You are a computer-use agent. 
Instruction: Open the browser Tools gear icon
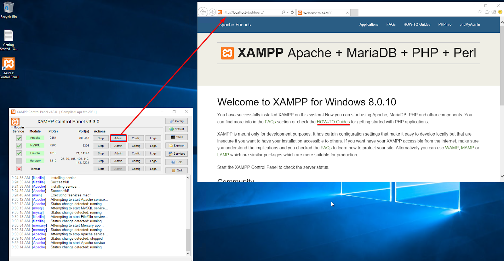click(494, 12)
